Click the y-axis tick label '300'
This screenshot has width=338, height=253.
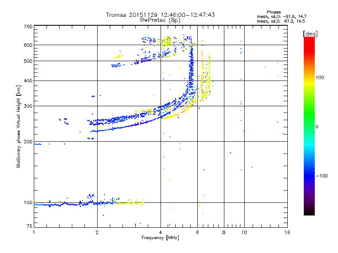pos(28,106)
